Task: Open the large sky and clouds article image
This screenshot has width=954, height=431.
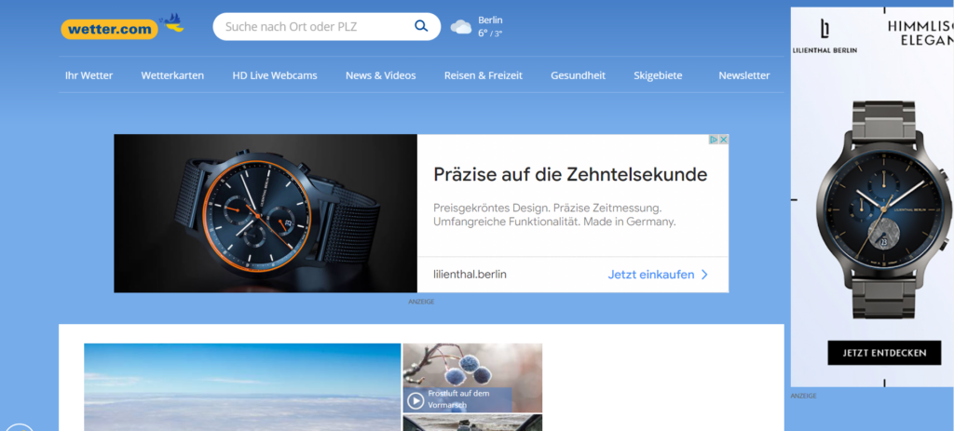Action: tap(242, 386)
